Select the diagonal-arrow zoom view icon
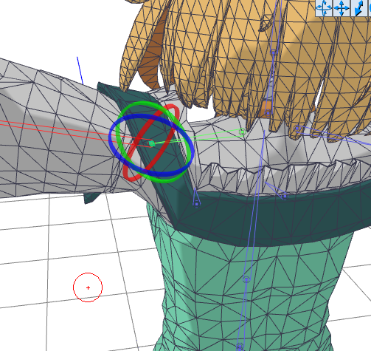This screenshot has width=371, height=351. pyautogui.click(x=358, y=8)
